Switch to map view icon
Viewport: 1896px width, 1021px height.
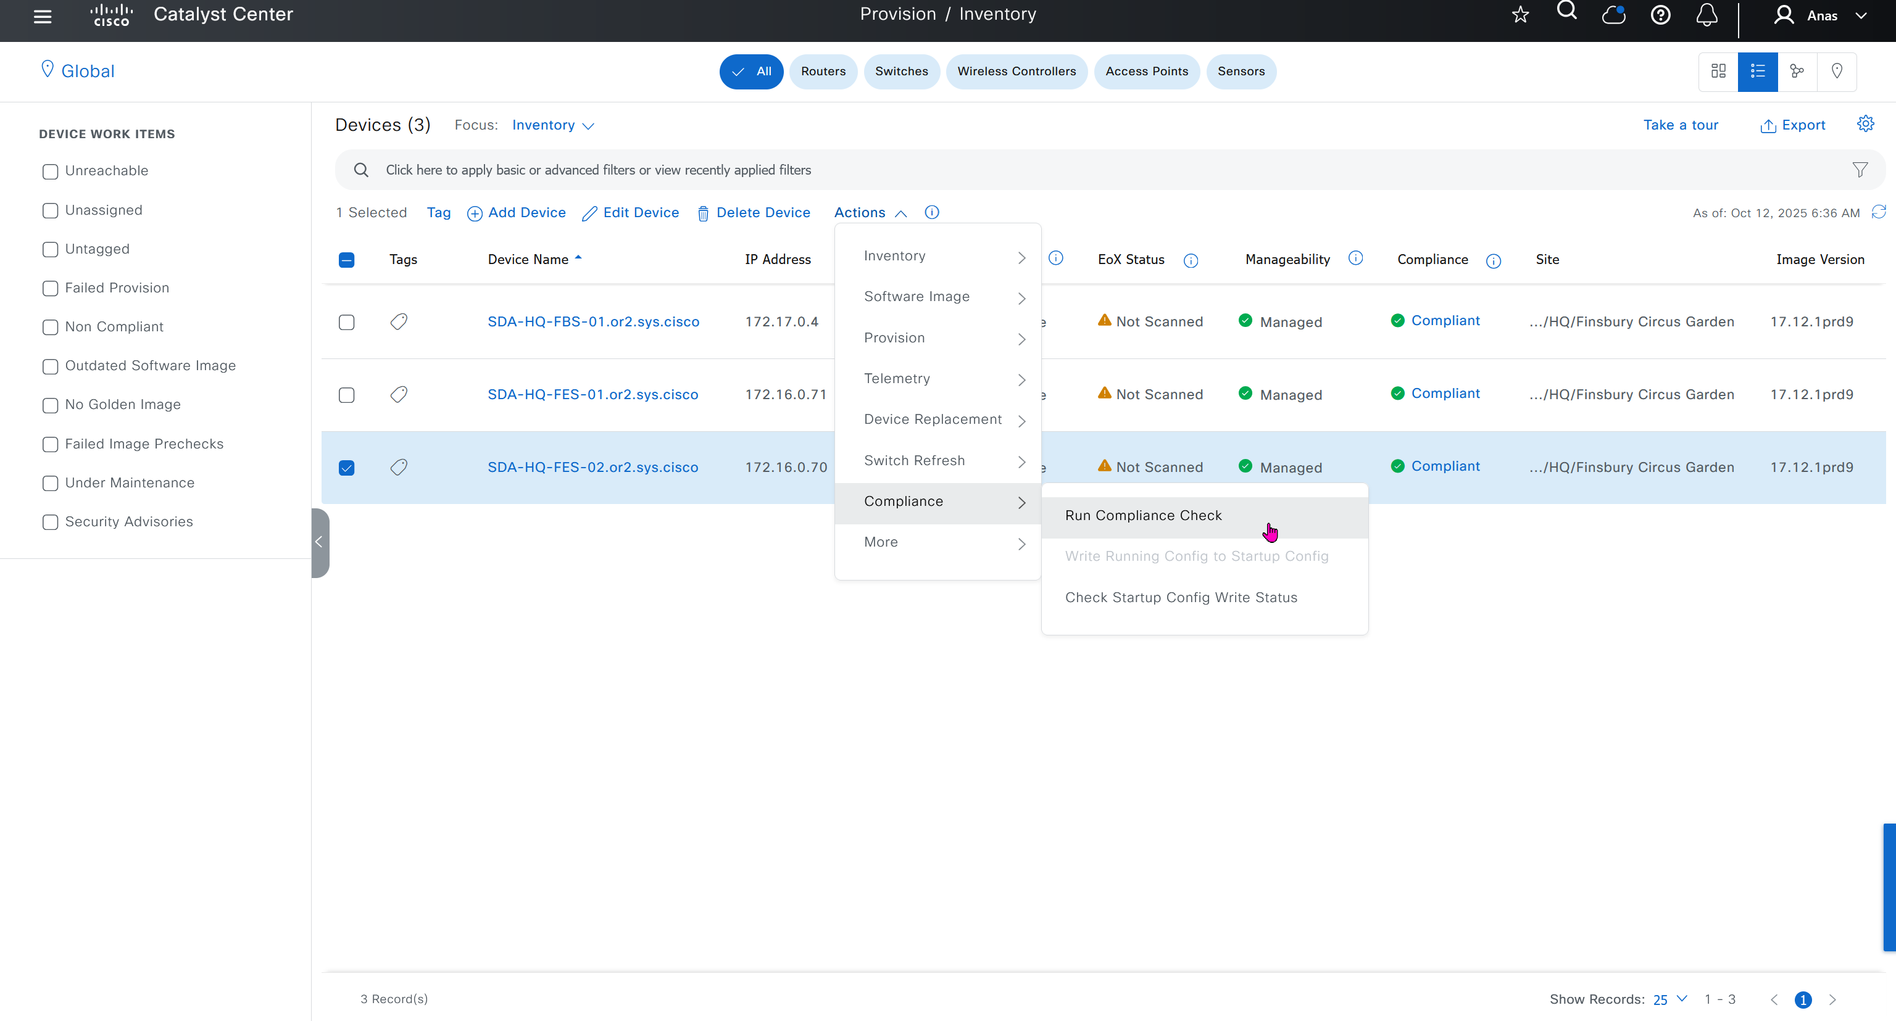coord(1837,72)
